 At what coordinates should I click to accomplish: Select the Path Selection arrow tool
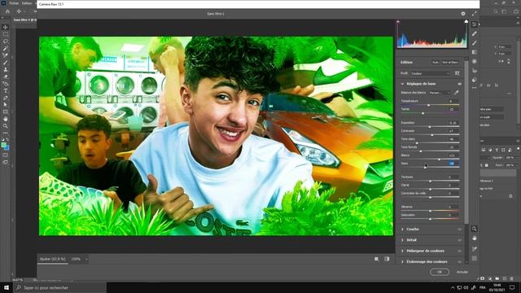coord(6,105)
